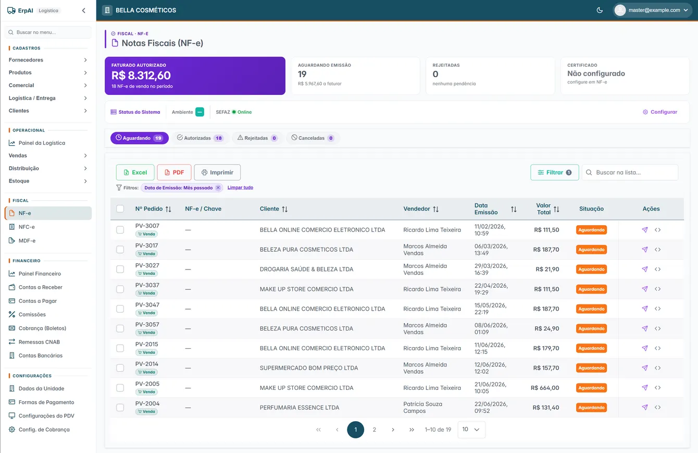Screen dimensions: 698x453
Task: Open master@example.com account dropdown
Action: 653,10
